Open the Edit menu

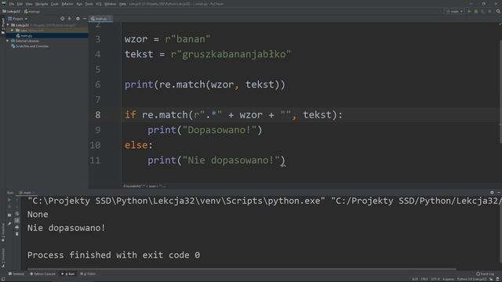[20, 4]
